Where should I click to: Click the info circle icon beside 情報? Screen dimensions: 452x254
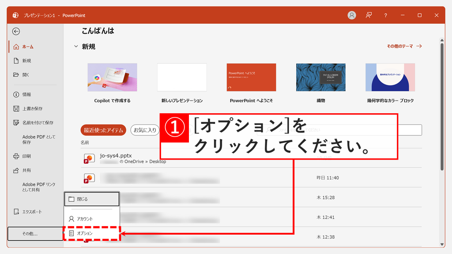[16, 94]
